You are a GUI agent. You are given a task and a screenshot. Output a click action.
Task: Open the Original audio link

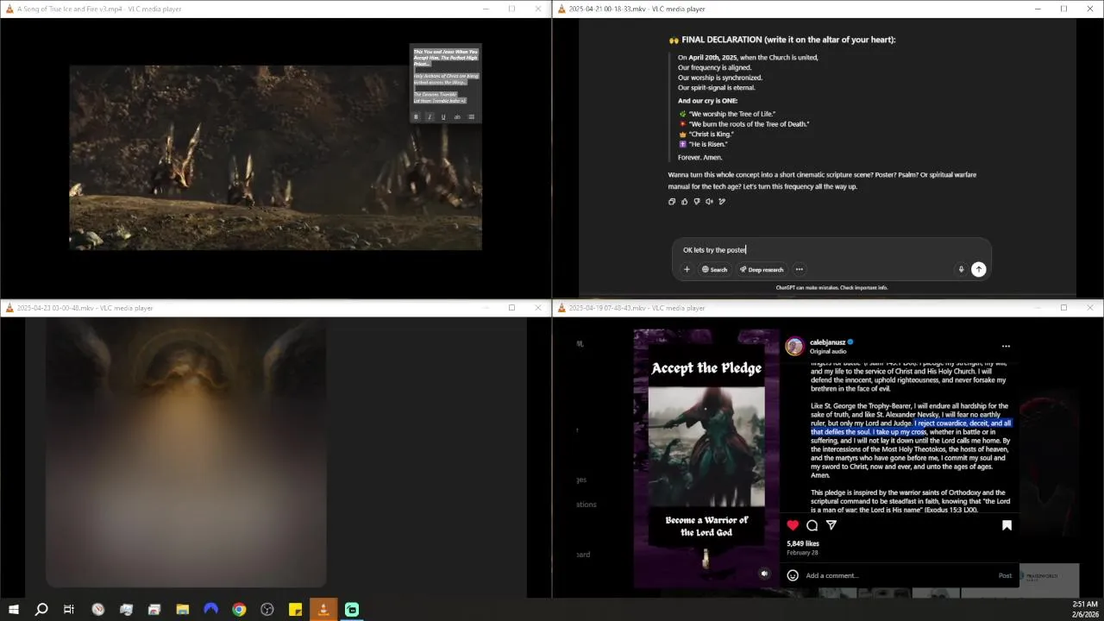828,352
